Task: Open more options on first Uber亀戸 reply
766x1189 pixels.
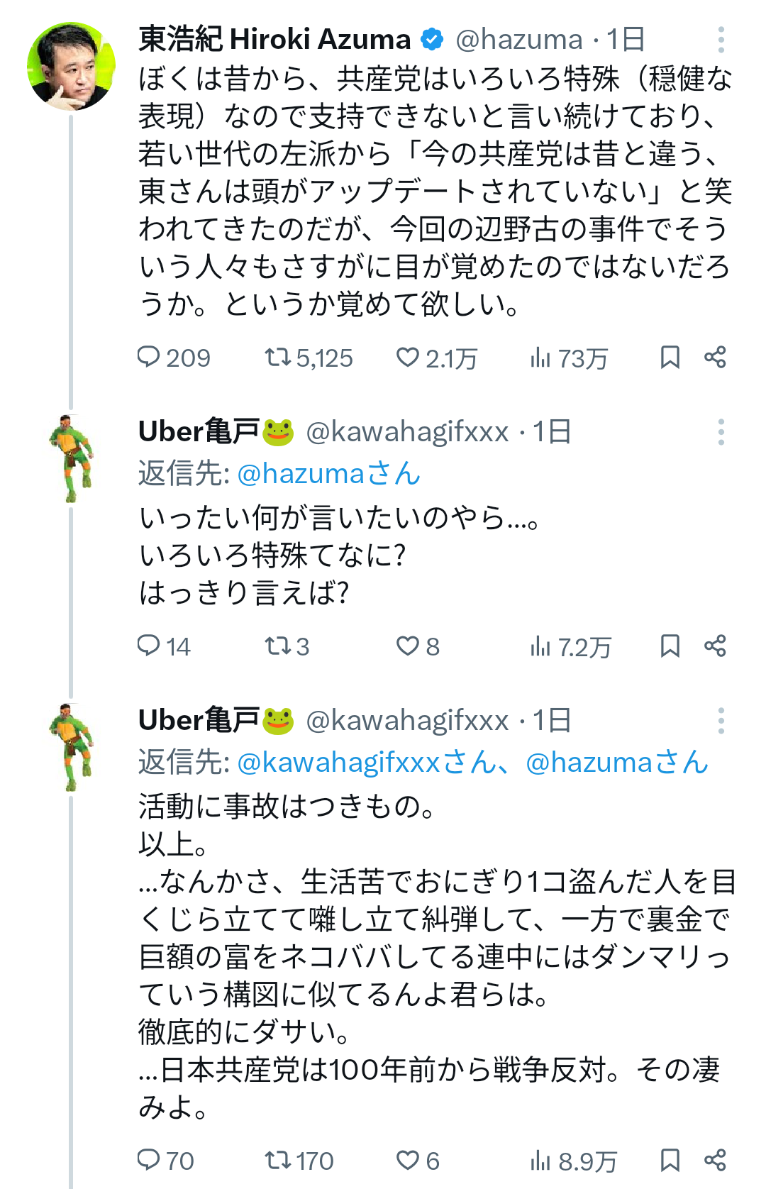Action: [721, 432]
